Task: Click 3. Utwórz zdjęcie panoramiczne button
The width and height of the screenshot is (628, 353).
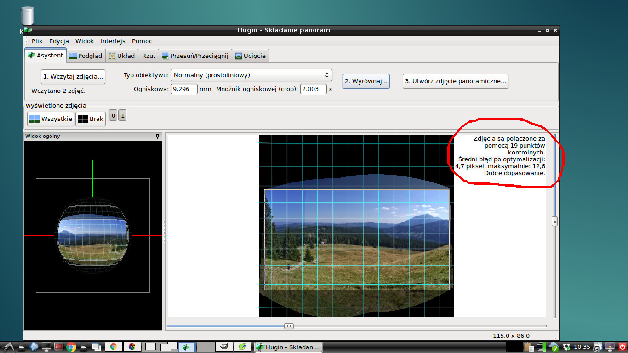Action: 455,81
